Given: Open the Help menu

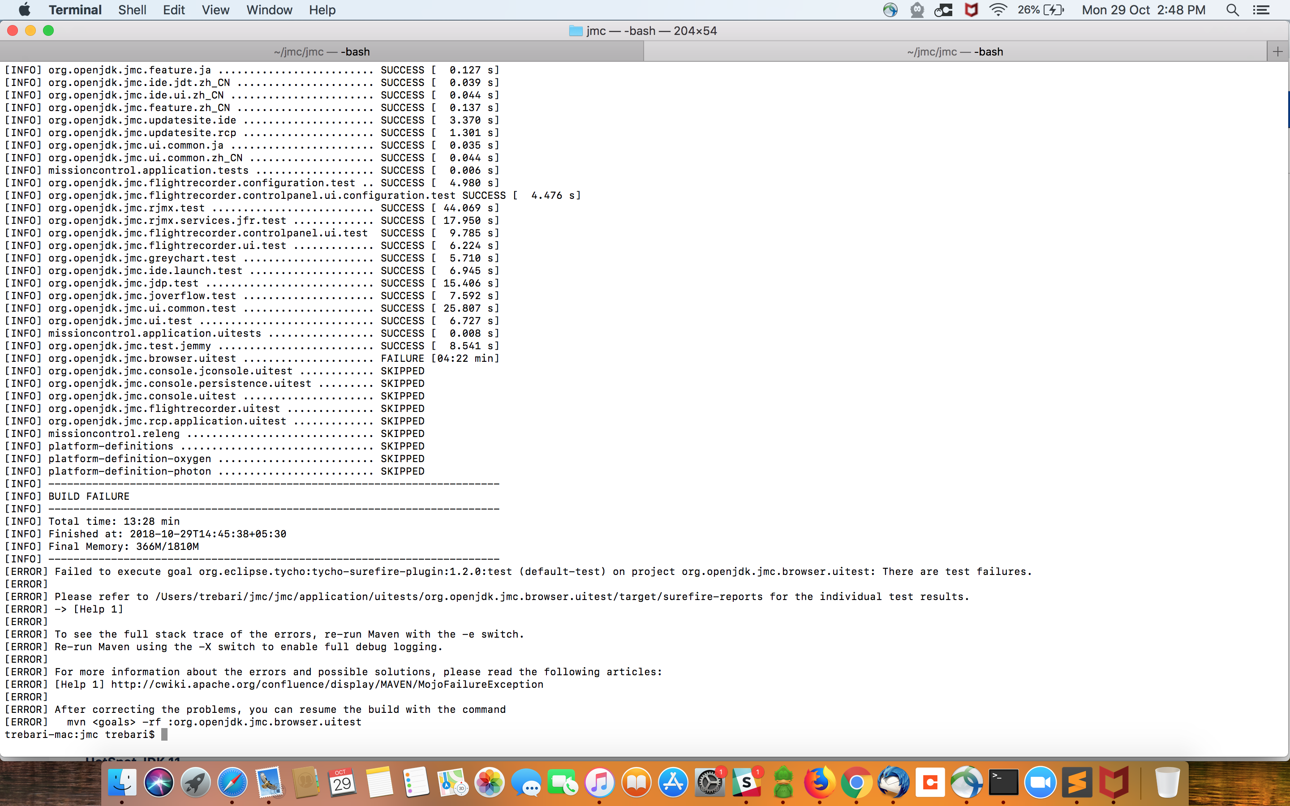Looking at the screenshot, I should [x=322, y=10].
